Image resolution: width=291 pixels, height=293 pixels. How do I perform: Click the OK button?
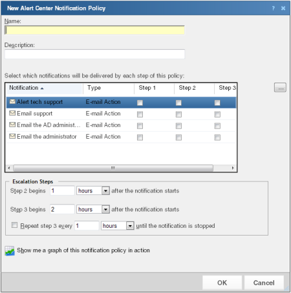tap(222, 283)
